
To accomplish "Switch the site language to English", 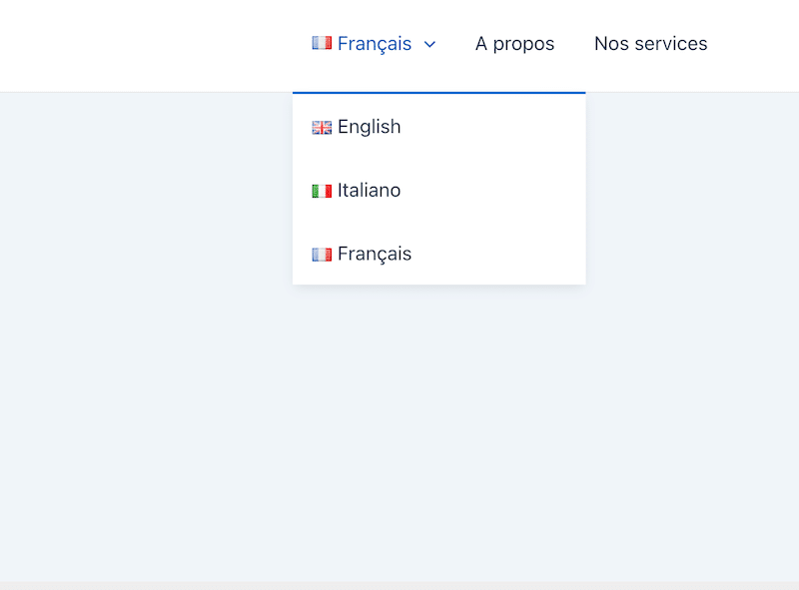I will [x=369, y=127].
